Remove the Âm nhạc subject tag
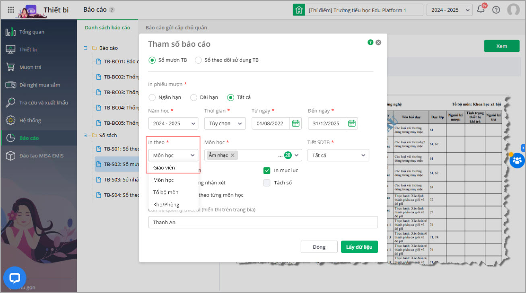 [233, 155]
